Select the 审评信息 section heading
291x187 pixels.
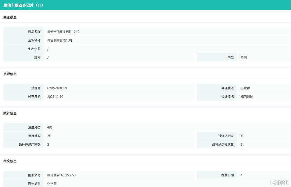click(x=10, y=74)
